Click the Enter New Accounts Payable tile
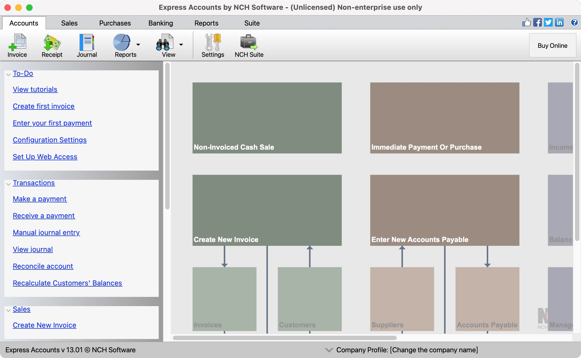Viewport: 581px width, 358px height. coord(445,210)
